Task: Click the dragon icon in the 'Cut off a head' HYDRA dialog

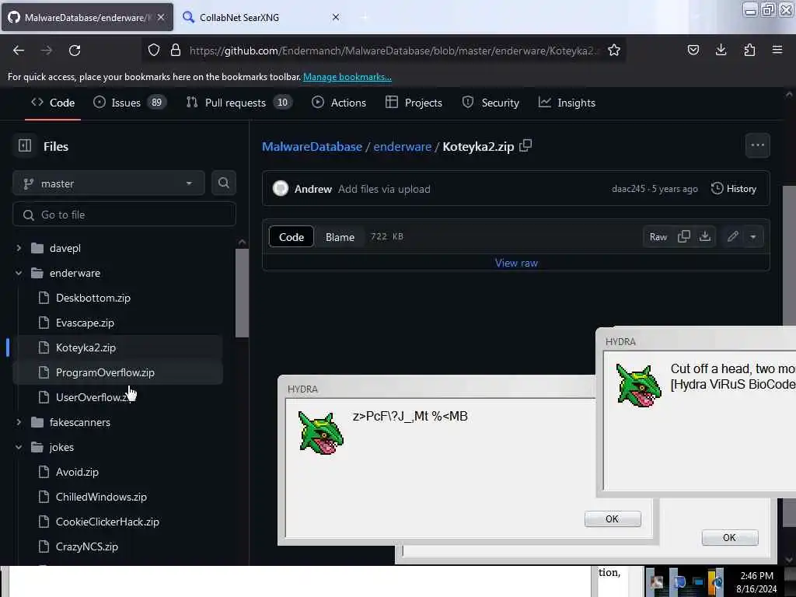Action: click(x=639, y=386)
